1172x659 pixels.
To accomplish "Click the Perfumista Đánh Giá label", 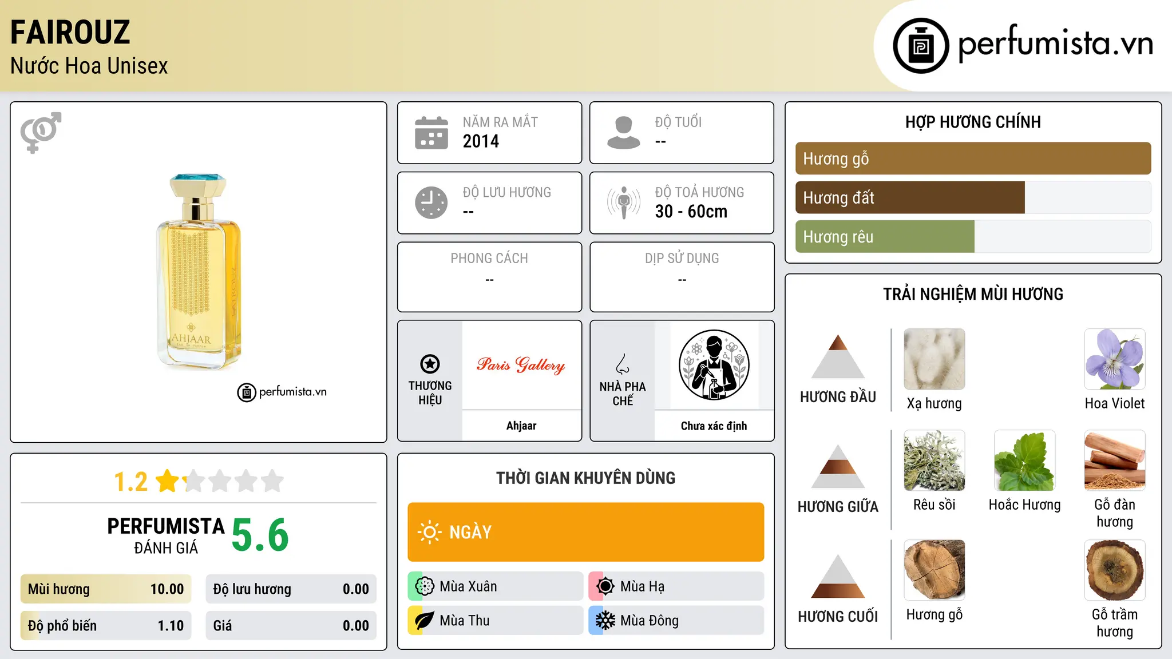I will click(166, 535).
